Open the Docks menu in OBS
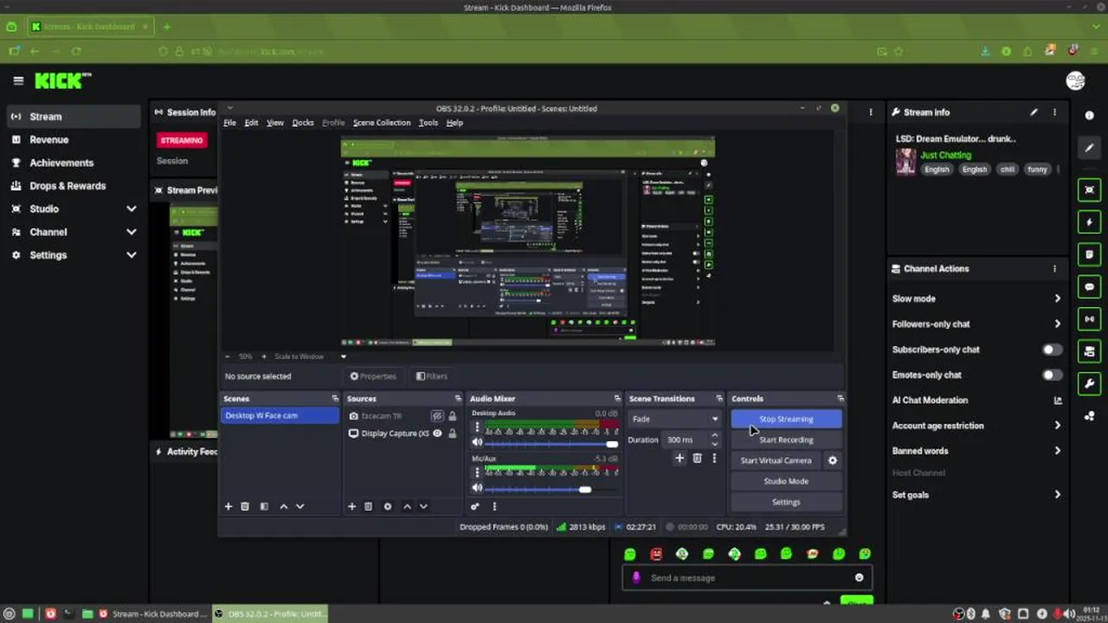This screenshot has width=1108, height=623. point(303,123)
